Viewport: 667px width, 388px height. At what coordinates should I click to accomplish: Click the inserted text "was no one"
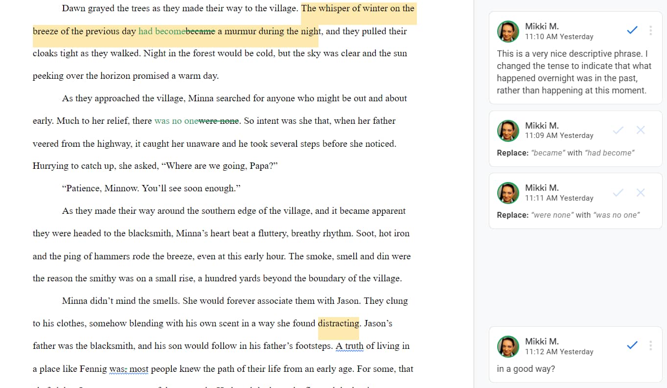[x=176, y=121]
